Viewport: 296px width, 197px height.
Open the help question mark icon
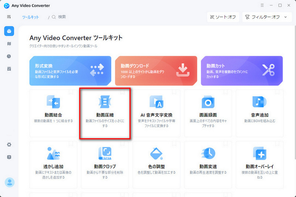point(9,157)
